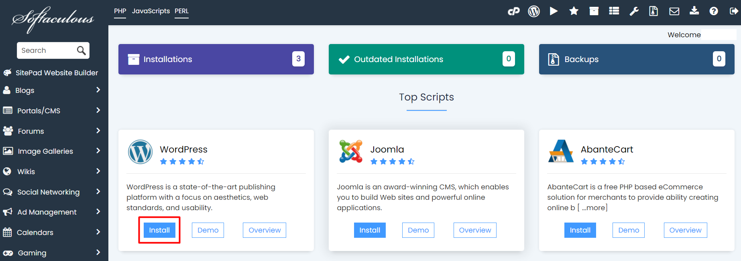The image size is (741, 261).
Task: Click the play-shaped demos icon in toolbar
Action: tap(554, 11)
